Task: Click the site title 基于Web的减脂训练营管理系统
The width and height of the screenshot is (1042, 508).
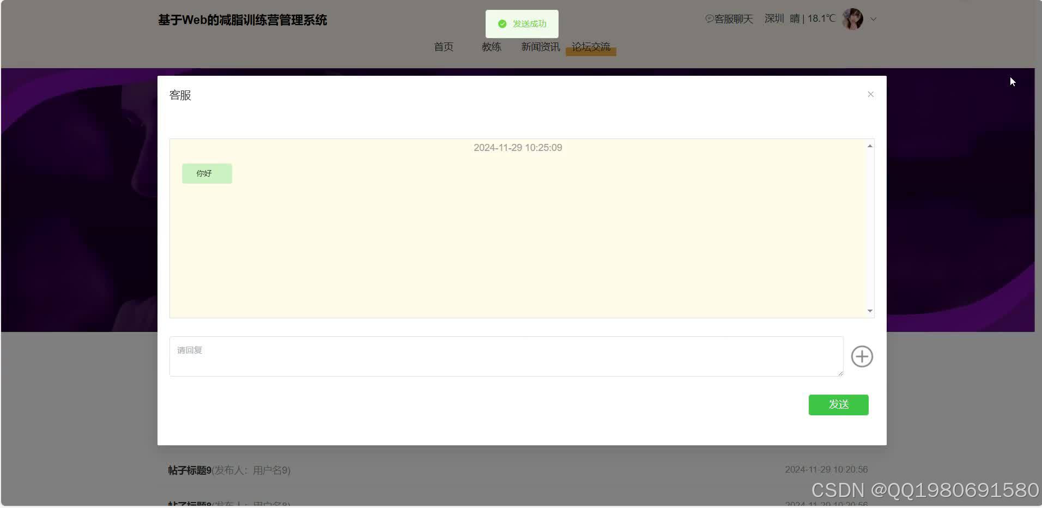Action: pyautogui.click(x=242, y=20)
